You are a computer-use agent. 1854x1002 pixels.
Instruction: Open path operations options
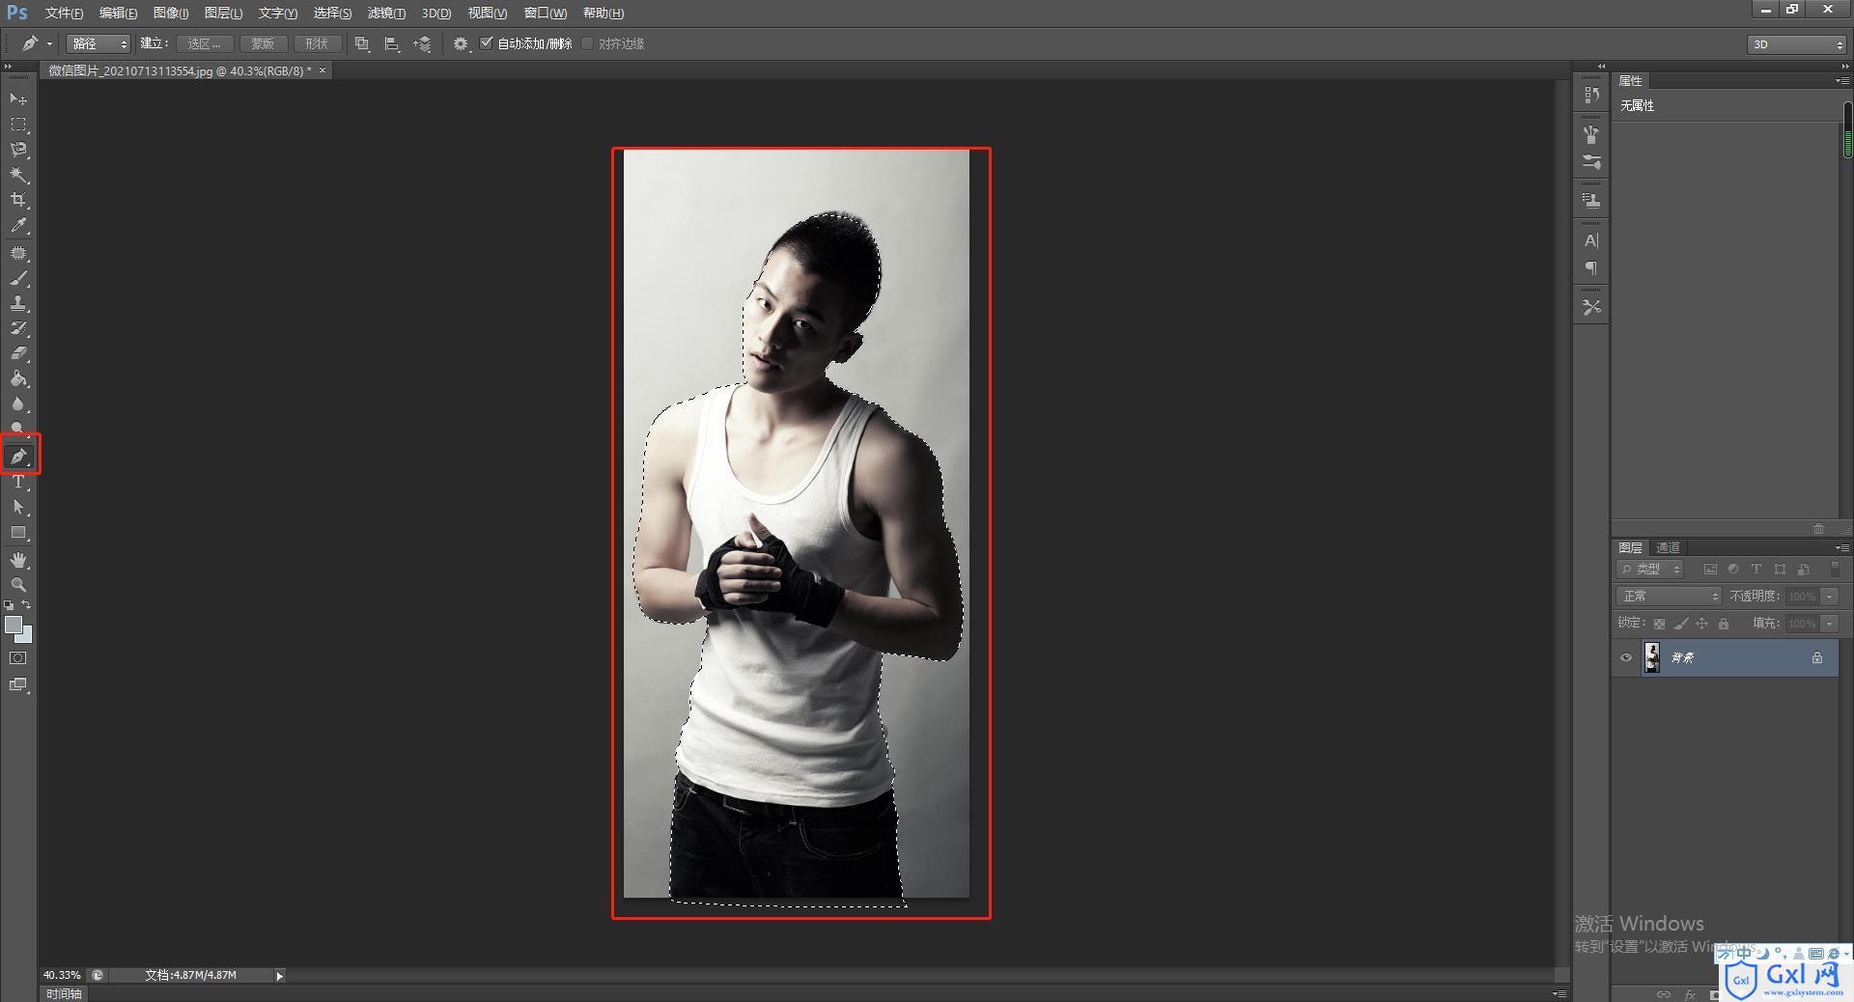[362, 43]
